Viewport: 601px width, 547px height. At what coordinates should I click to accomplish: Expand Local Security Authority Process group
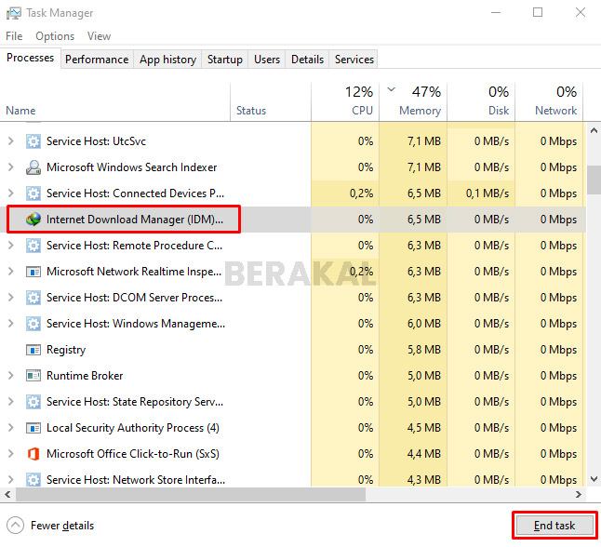click(11, 428)
